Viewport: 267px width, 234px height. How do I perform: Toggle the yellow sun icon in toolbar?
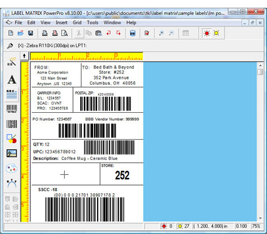click(217, 33)
